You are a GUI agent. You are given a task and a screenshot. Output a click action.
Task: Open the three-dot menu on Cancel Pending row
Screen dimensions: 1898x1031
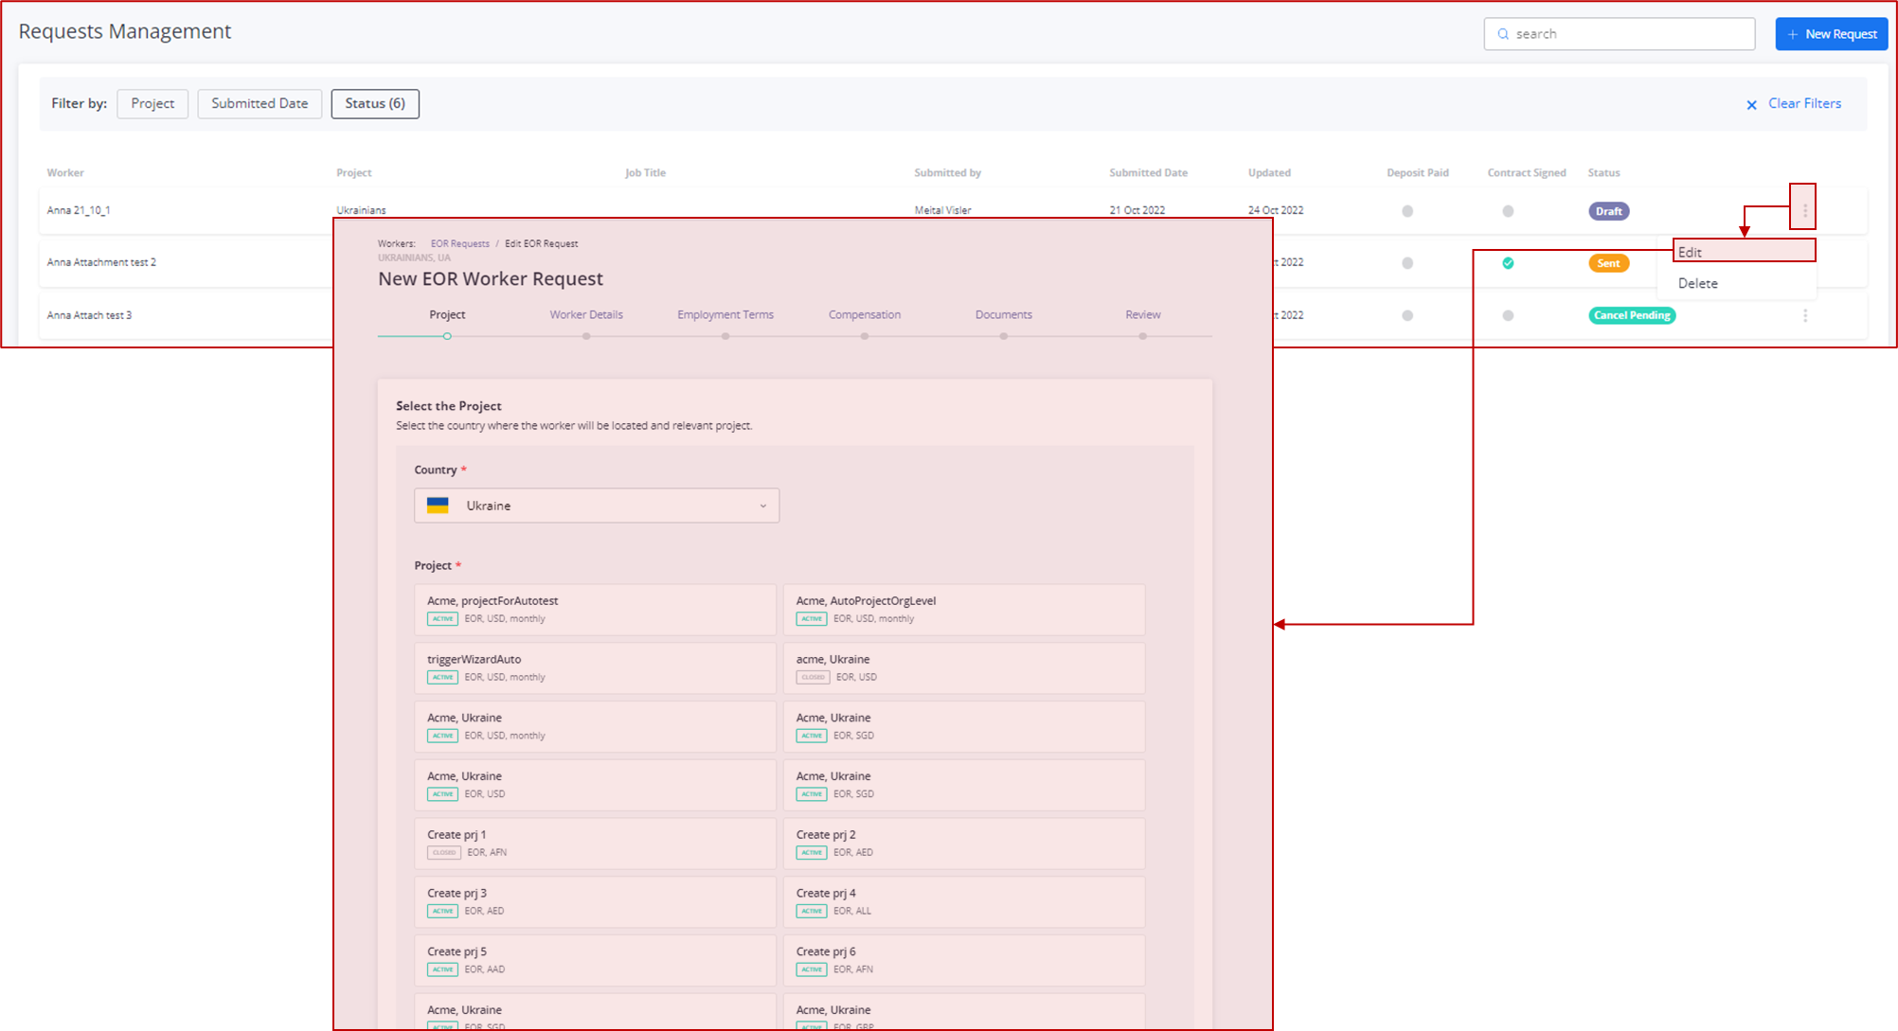pos(1805,315)
